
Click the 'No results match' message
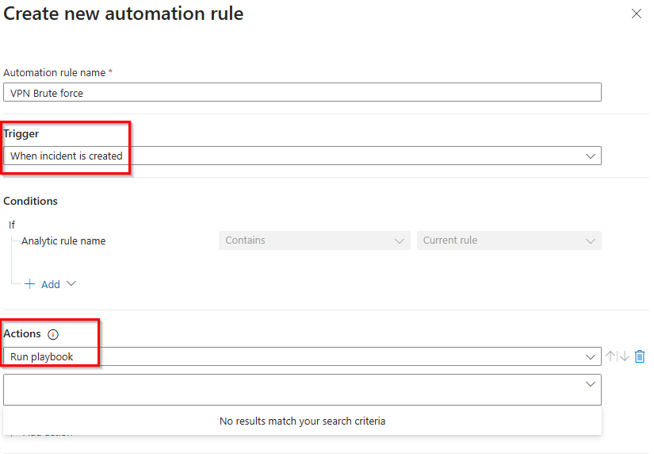click(302, 421)
